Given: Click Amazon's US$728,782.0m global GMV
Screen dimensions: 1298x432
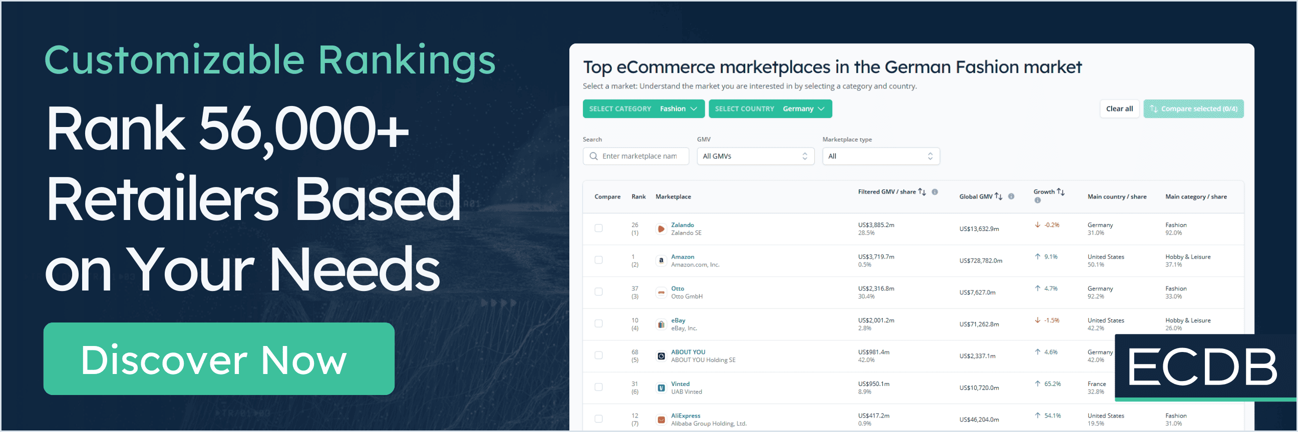Looking at the screenshot, I should tap(981, 260).
